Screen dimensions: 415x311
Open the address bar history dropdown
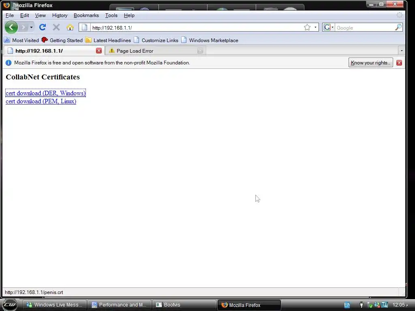tap(315, 27)
